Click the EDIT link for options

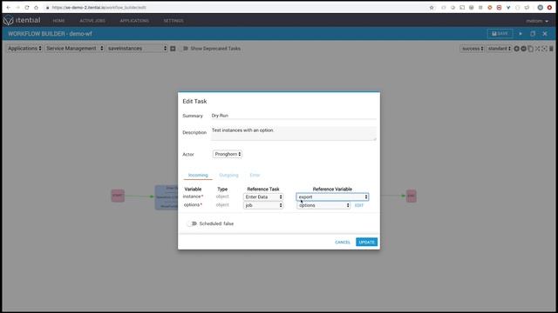[x=359, y=205]
